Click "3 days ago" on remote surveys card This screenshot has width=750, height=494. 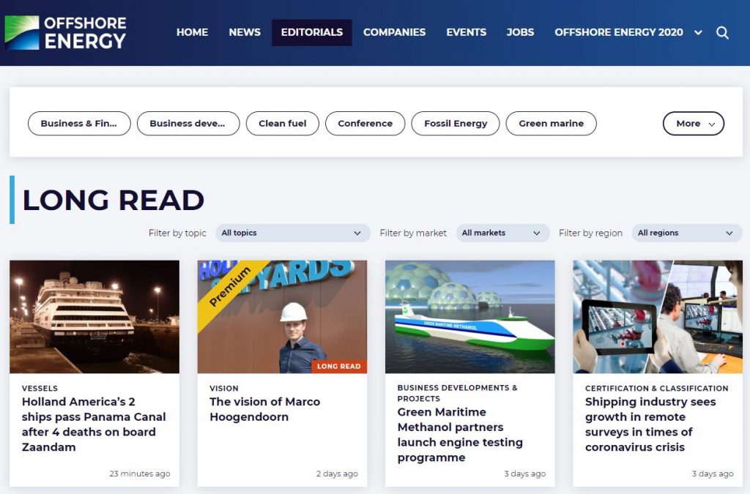coord(713,474)
